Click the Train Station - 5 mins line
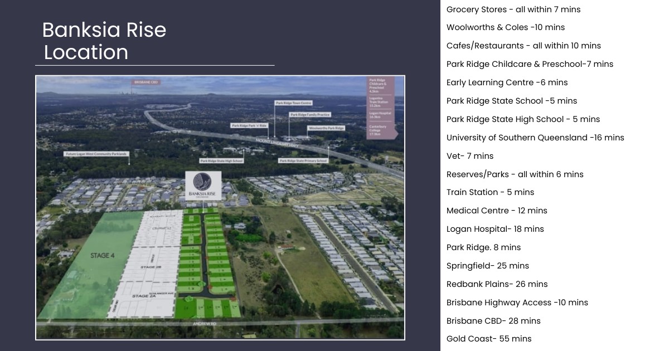The width and height of the screenshot is (669, 351). pyautogui.click(x=490, y=192)
